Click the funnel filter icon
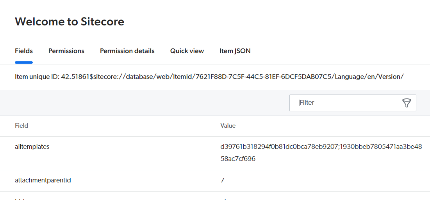 click(x=407, y=103)
